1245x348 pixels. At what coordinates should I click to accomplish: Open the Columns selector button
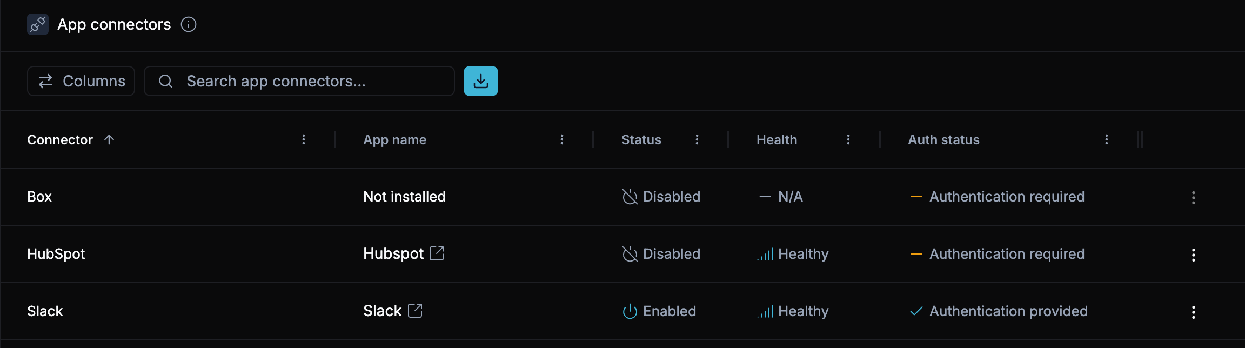point(81,81)
